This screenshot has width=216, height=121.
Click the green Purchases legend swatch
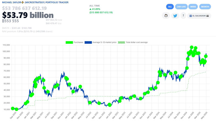click(69, 42)
